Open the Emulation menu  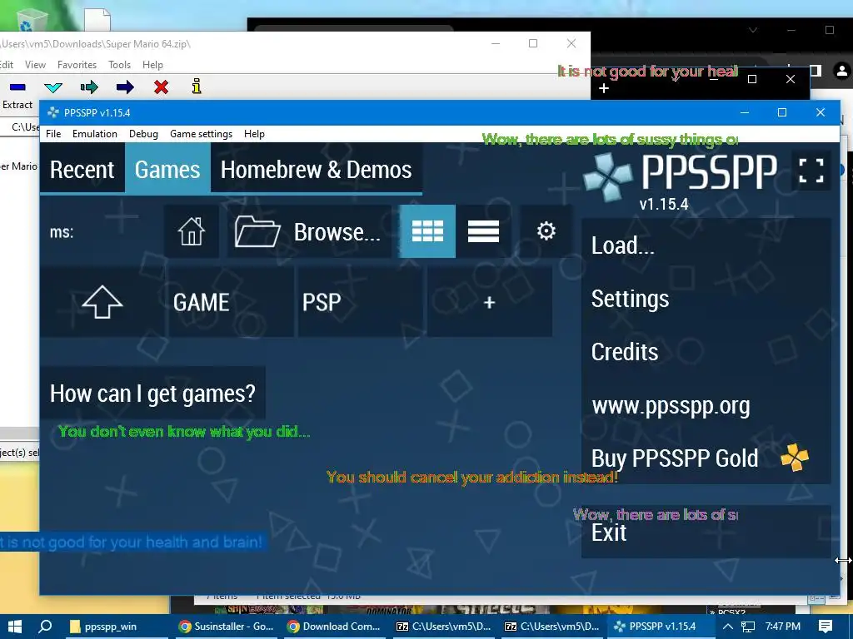tap(95, 134)
